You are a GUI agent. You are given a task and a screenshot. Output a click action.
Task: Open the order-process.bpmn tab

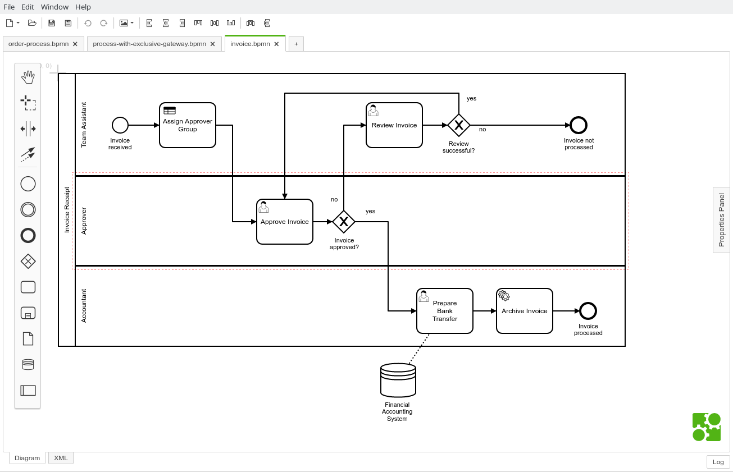38,43
